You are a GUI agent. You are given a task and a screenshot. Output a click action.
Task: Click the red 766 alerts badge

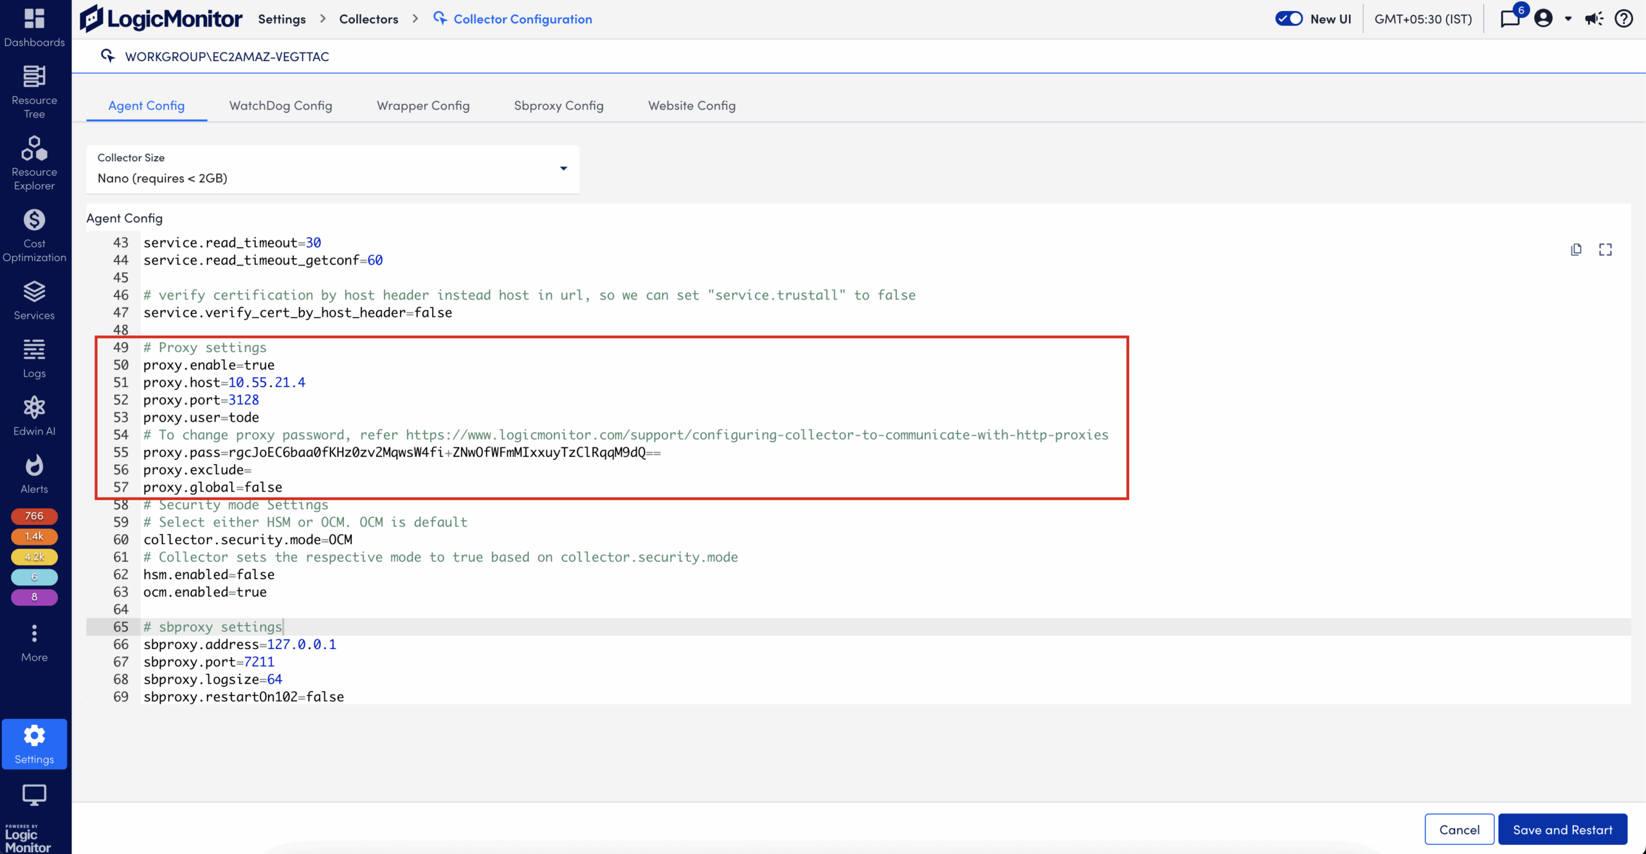pos(34,516)
